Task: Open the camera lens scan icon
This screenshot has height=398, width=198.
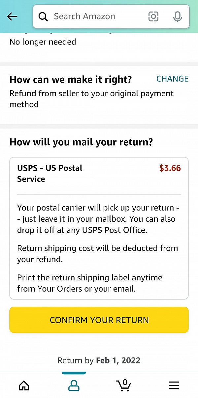Action: click(153, 16)
